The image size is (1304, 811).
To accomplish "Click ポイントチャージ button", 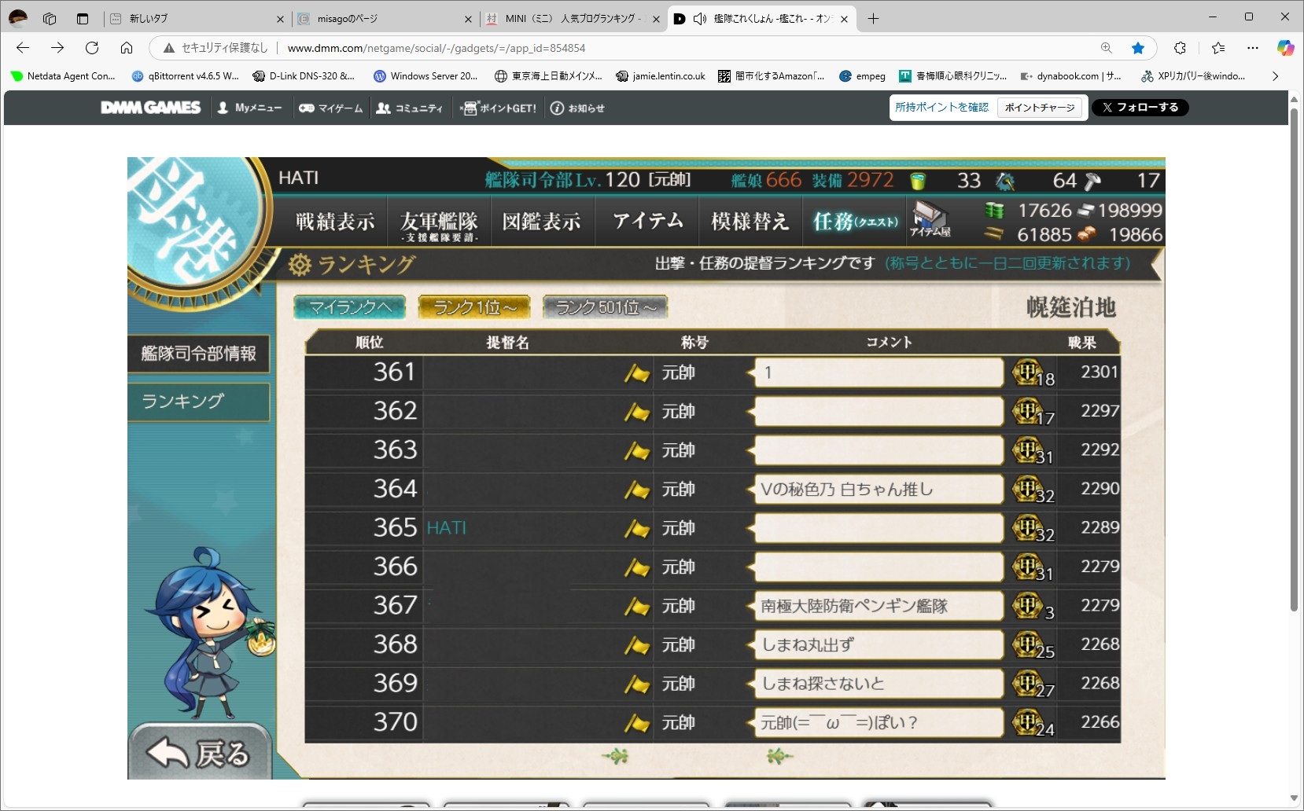I will pos(1040,108).
